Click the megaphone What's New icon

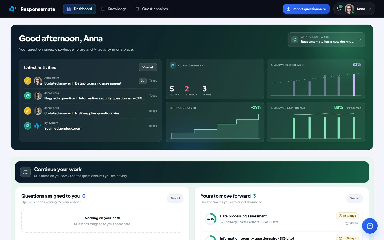pyautogui.click(x=295, y=40)
